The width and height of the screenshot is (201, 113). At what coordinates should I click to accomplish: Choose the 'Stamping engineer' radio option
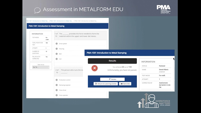57,85
